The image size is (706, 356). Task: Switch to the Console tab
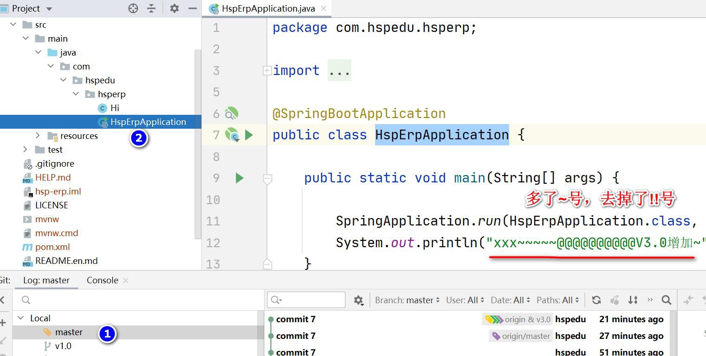102,280
